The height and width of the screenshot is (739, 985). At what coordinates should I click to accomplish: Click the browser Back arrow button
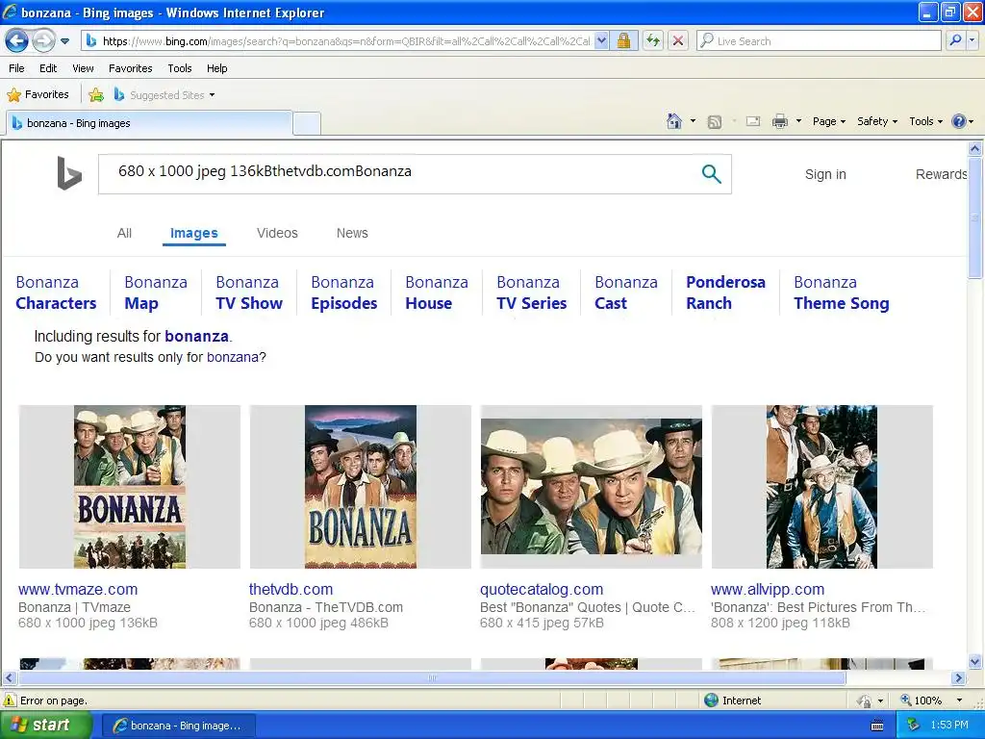[16, 41]
